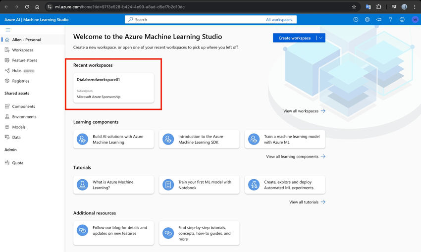Click the Models cube icon
This screenshot has height=252, width=421.
tap(7, 127)
